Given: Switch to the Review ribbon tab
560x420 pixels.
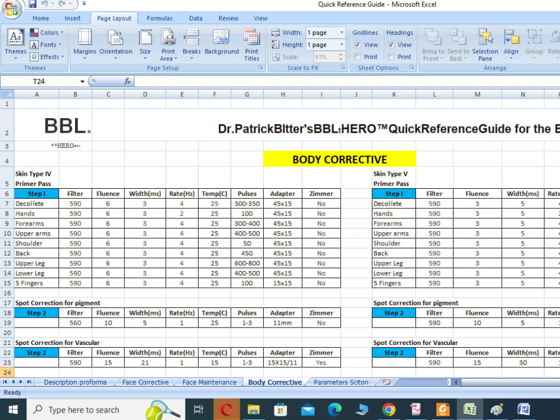Looking at the screenshot, I should (x=228, y=18).
